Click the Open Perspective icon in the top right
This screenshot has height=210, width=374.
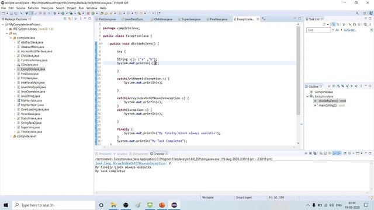(365, 13)
